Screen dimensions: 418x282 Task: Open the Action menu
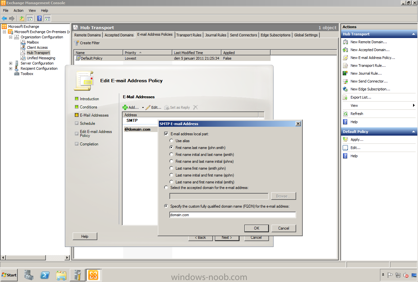pos(18,10)
